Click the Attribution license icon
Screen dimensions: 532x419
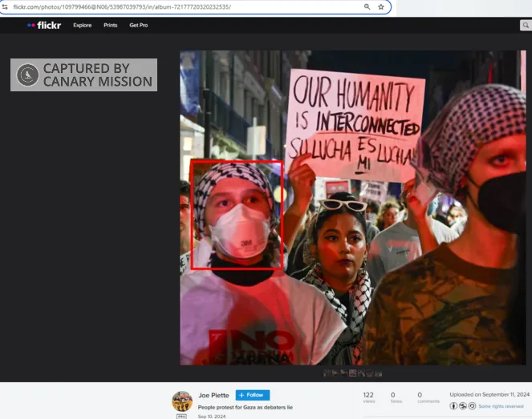453,406
